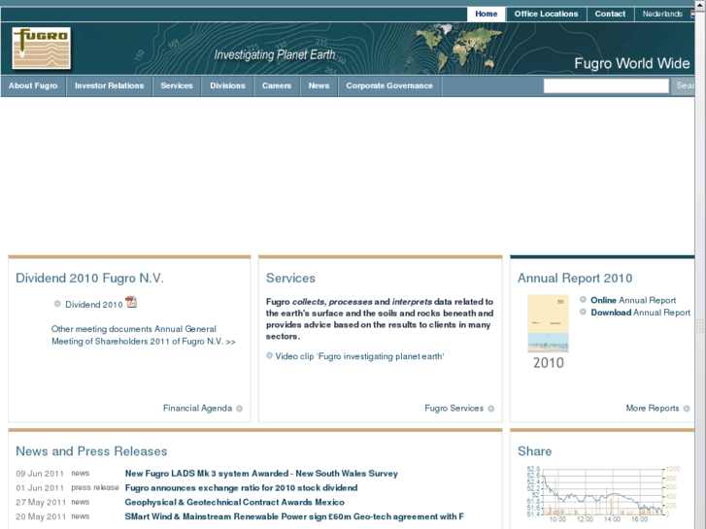Open the Other meeting documents link
706x529 pixels.
click(x=143, y=335)
